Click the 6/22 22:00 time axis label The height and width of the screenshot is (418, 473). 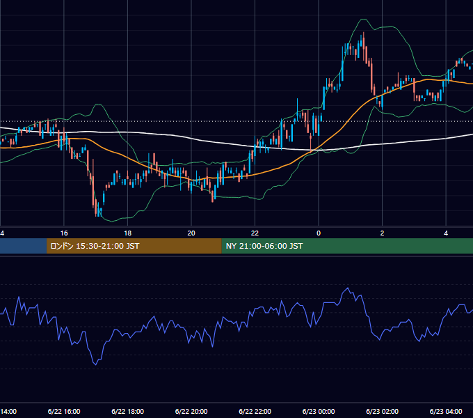(x=255, y=411)
